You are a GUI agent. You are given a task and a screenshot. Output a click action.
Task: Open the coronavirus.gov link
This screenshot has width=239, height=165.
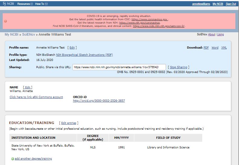[150, 19]
